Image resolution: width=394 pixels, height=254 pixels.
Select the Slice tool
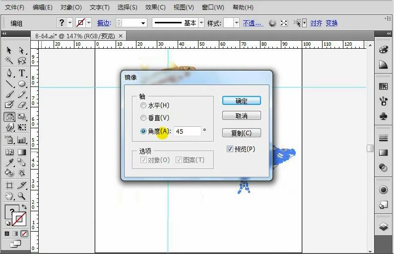point(22,185)
